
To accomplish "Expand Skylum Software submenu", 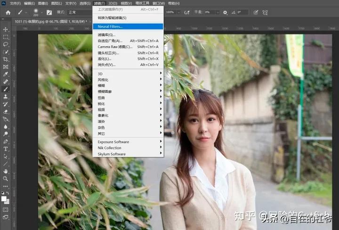I will tap(128, 154).
